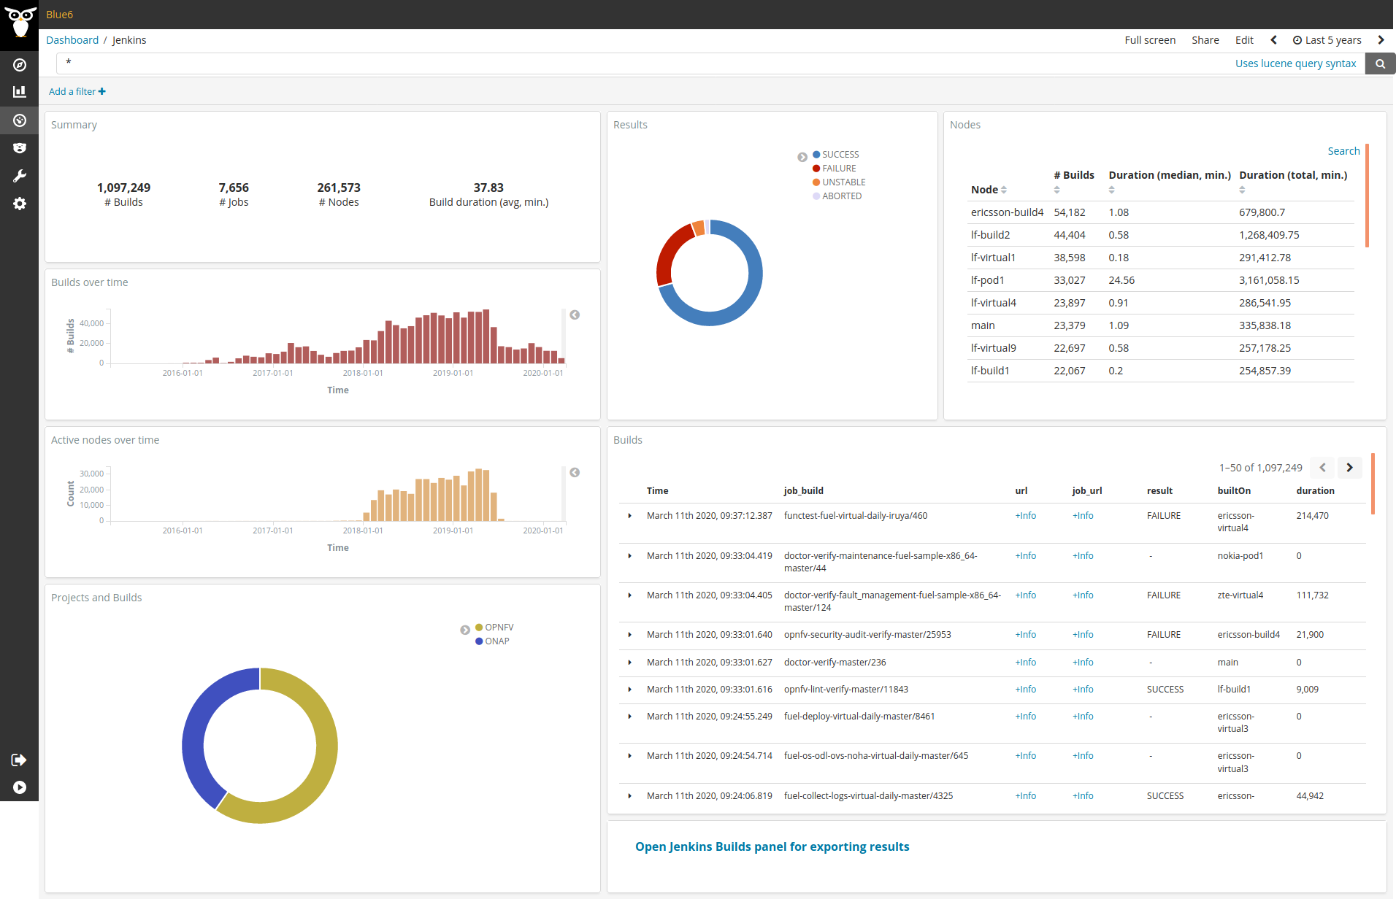Open Management gear icon in sidebar
This screenshot has height=899, width=1396.
pyautogui.click(x=20, y=204)
